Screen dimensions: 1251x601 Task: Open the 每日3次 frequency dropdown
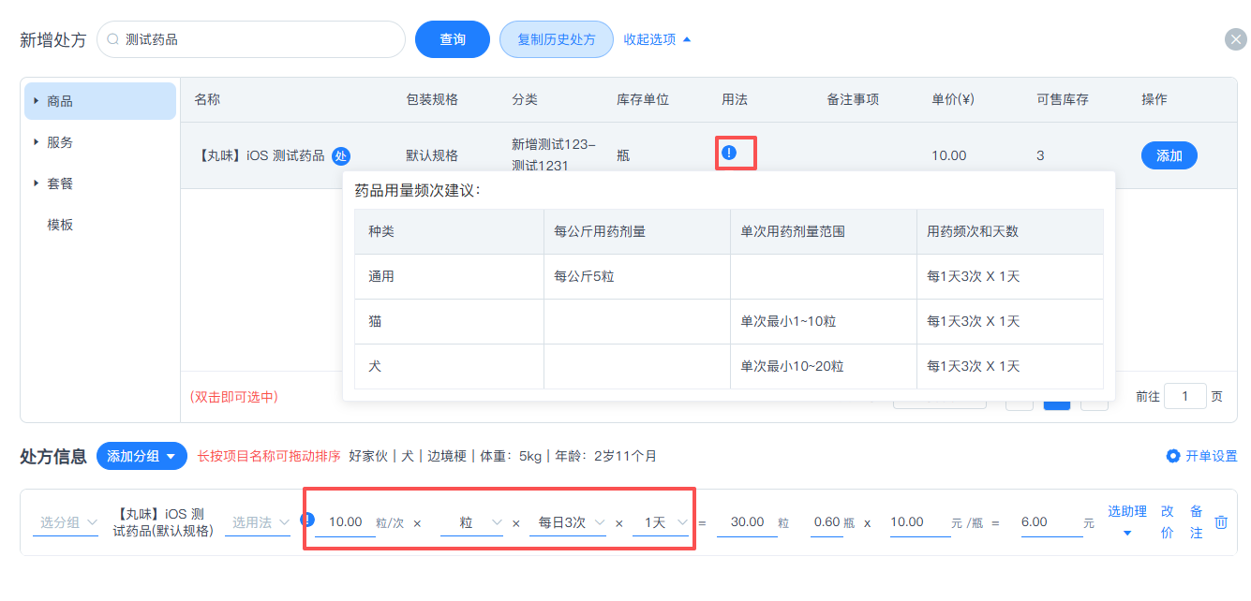[x=570, y=522]
